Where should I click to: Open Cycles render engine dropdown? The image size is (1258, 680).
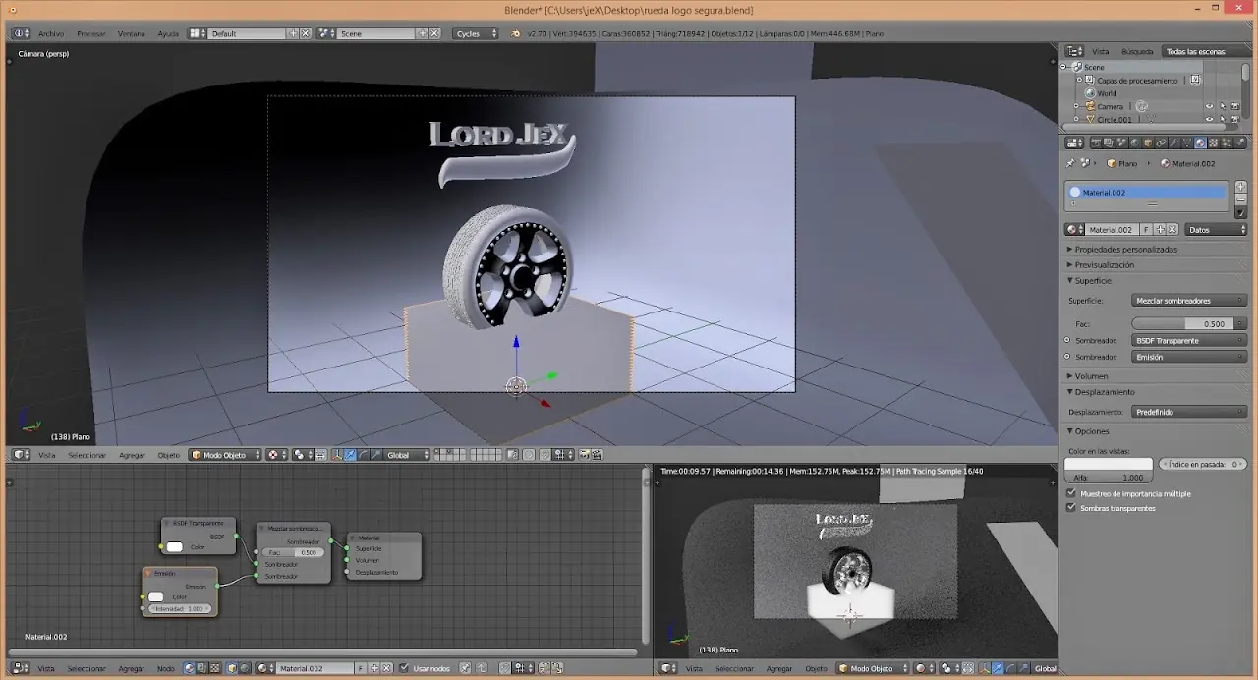pos(477,33)
